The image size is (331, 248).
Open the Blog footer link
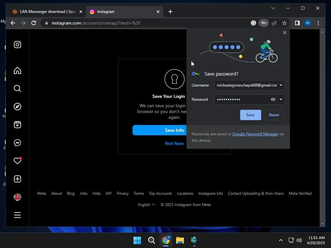coord(71,193)
